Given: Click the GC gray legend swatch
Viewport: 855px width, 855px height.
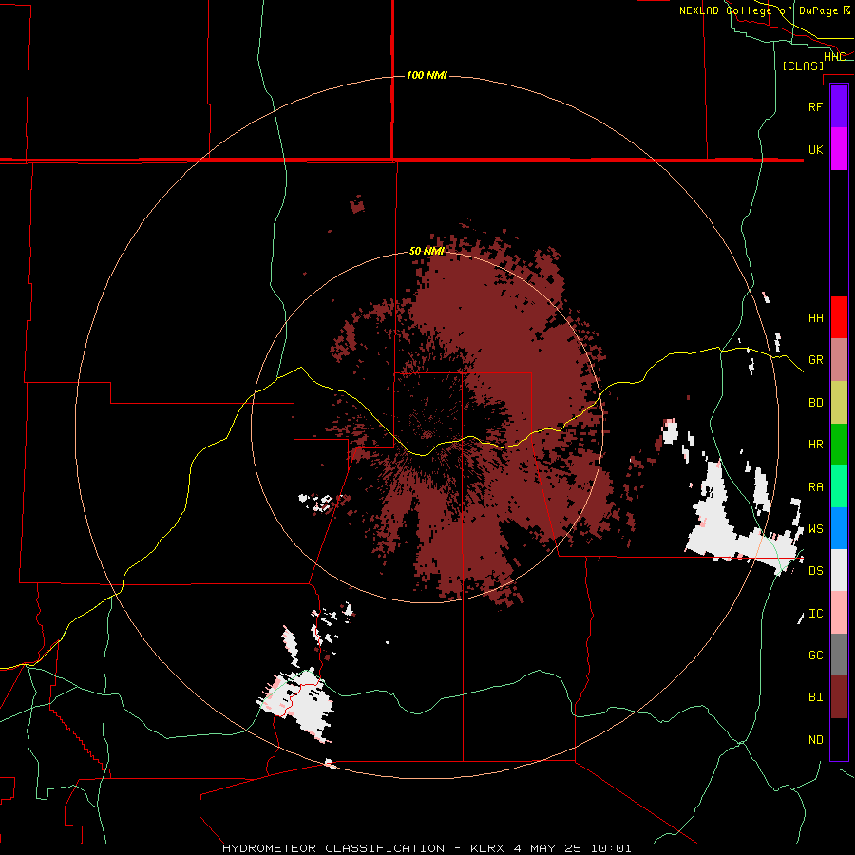Looking at the screenshot, I should pos(839,655).
